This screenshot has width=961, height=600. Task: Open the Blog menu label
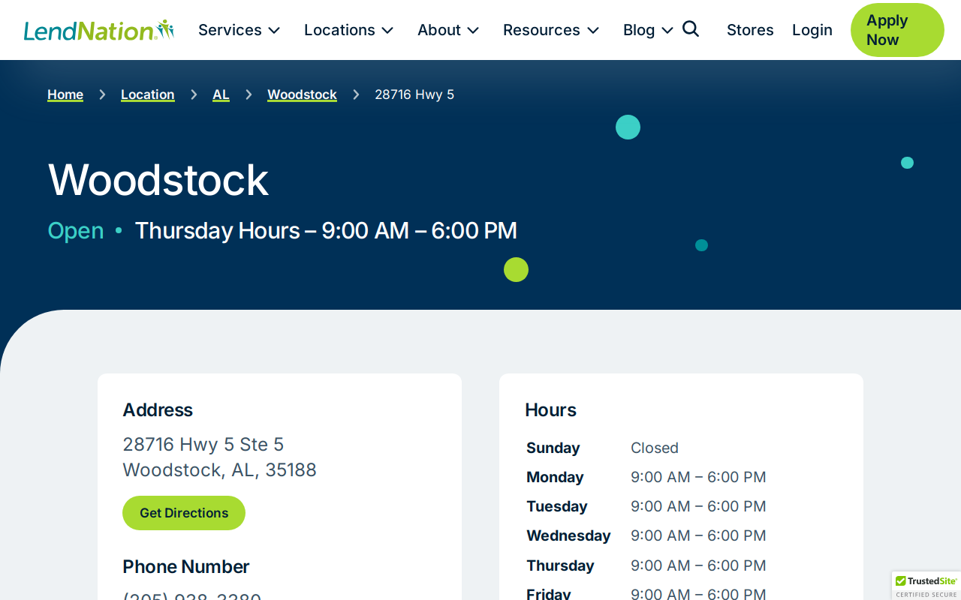(639, 30)
